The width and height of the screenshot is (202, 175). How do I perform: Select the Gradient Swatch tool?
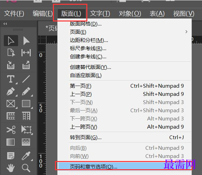[x=11, y=142]
